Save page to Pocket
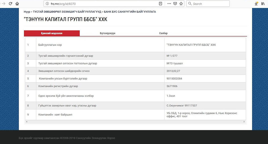Image resolution: width=268 pixels, height=144 pixels. pyautogui.click(x=175, y=4)
